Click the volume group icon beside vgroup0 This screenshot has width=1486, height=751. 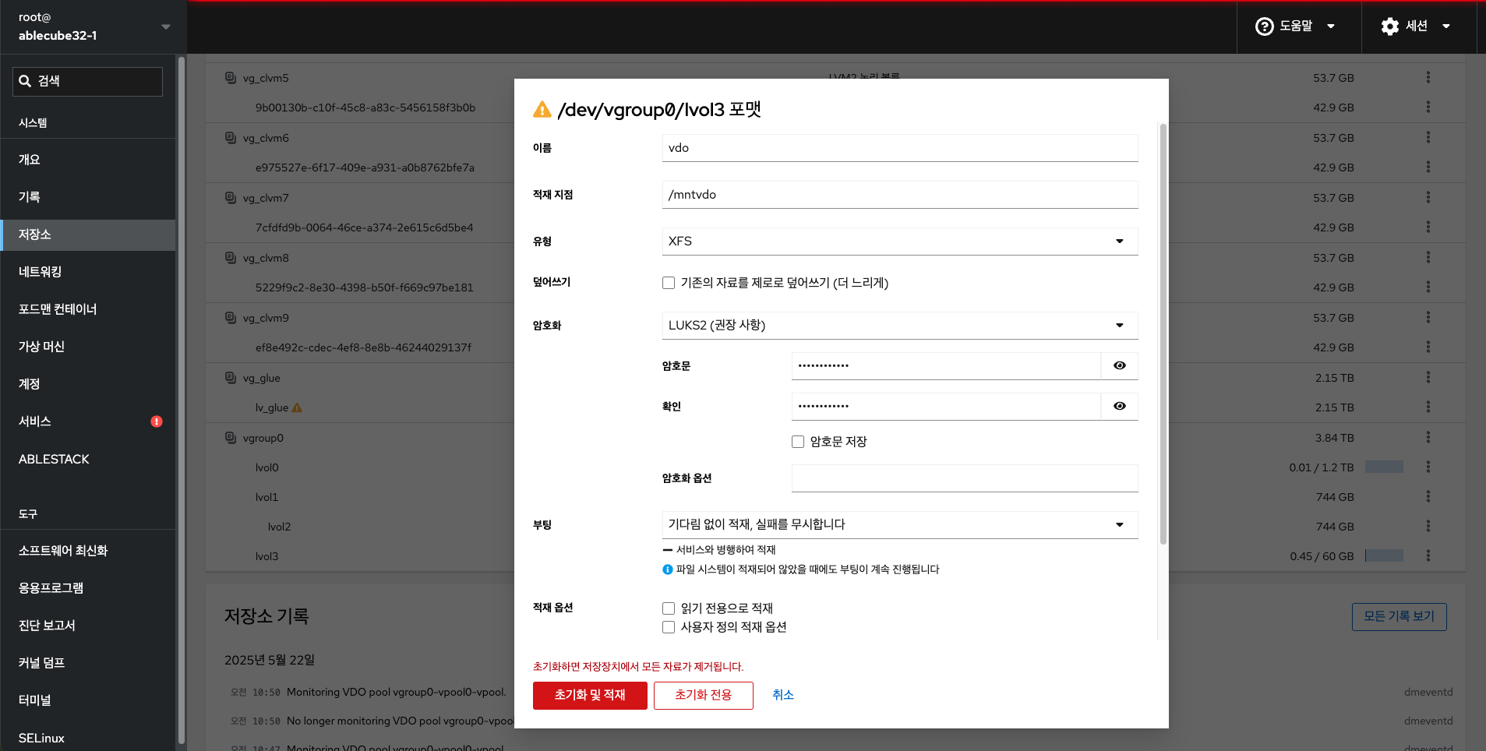tap(231, 438)
